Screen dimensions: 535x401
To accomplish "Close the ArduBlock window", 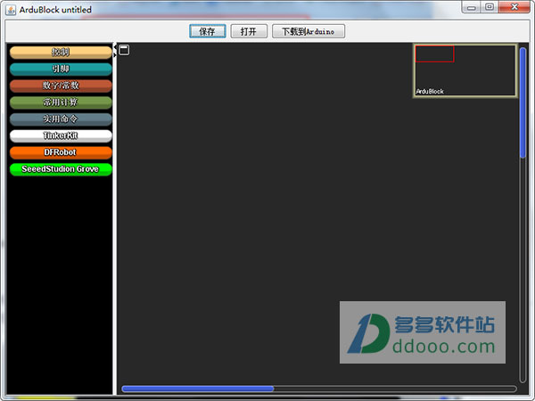I will coord(514,7).
